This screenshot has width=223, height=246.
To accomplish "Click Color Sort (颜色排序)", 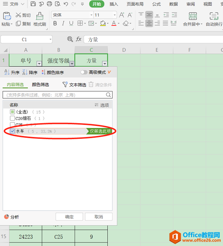I will (x=53, y=72).
